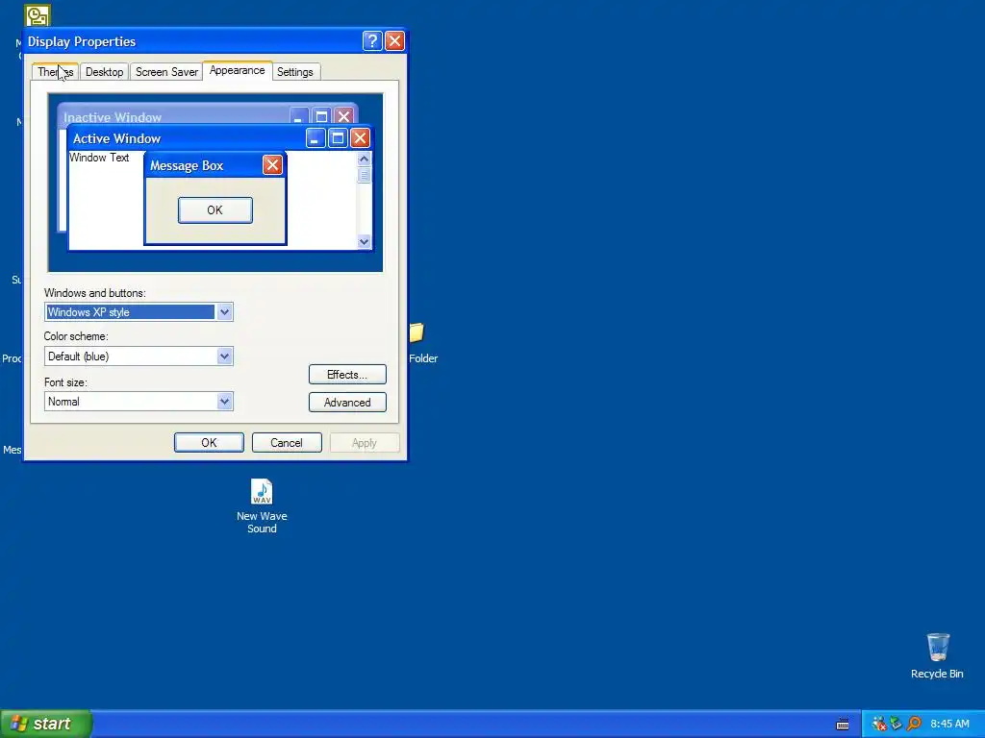Cancel the Display Properties dialog
Screen dimensions: 985x738
(287, 442)
